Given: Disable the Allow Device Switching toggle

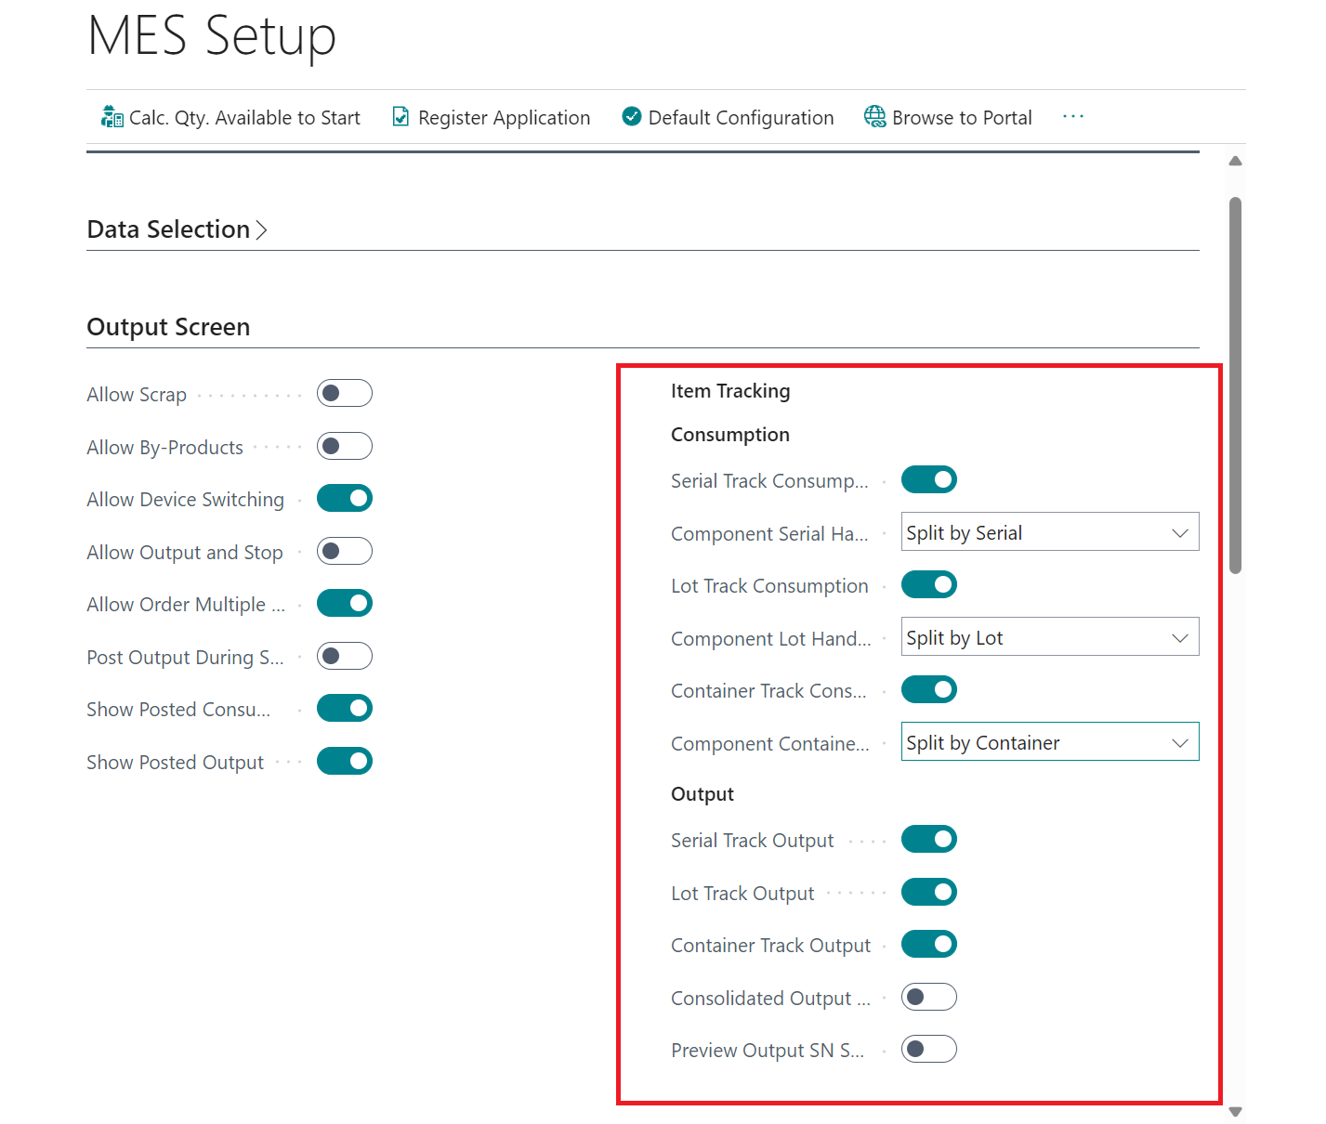Looking at the screenshot, I should pyautogui.click(x=344, y=498).
